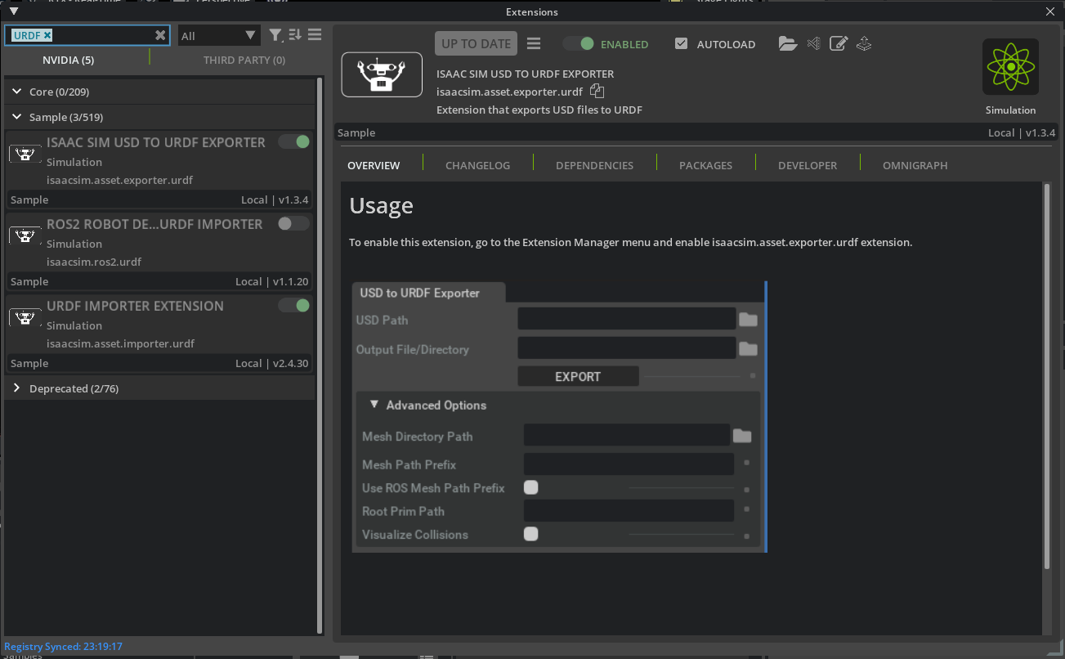Click the hamburger menu beside UP TO DATE

click(534, 43)
